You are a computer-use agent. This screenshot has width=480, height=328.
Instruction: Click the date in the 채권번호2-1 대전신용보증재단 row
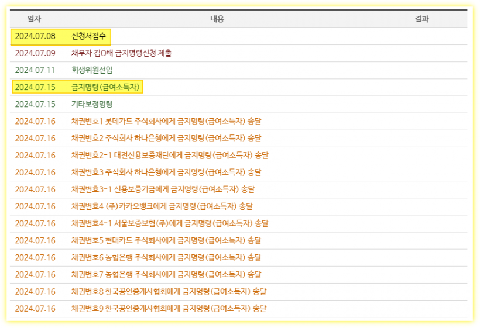35,156
